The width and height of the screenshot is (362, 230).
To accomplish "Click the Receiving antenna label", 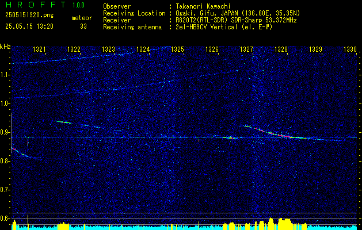I will pos(132,27).
